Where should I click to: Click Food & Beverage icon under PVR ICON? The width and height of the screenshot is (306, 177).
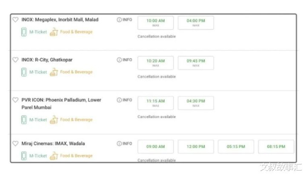coord(54,120)
